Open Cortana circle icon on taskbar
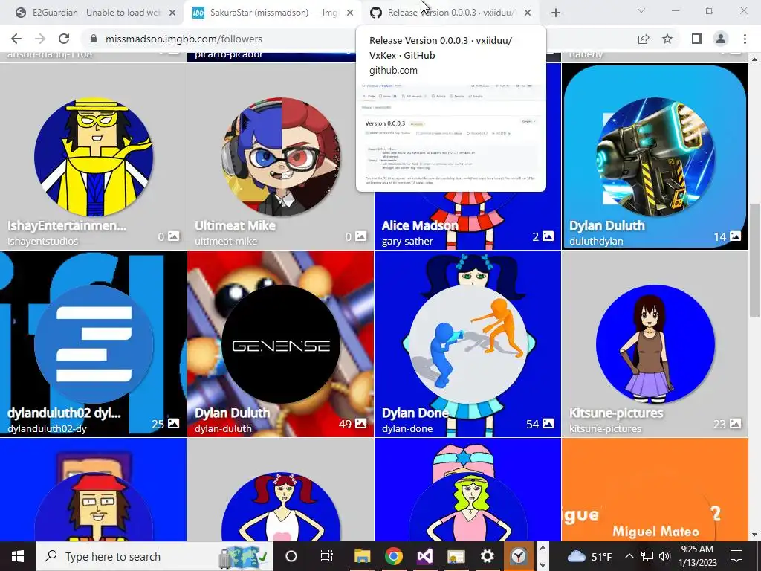Screen dimensions: 761x571 pos(291,556)
